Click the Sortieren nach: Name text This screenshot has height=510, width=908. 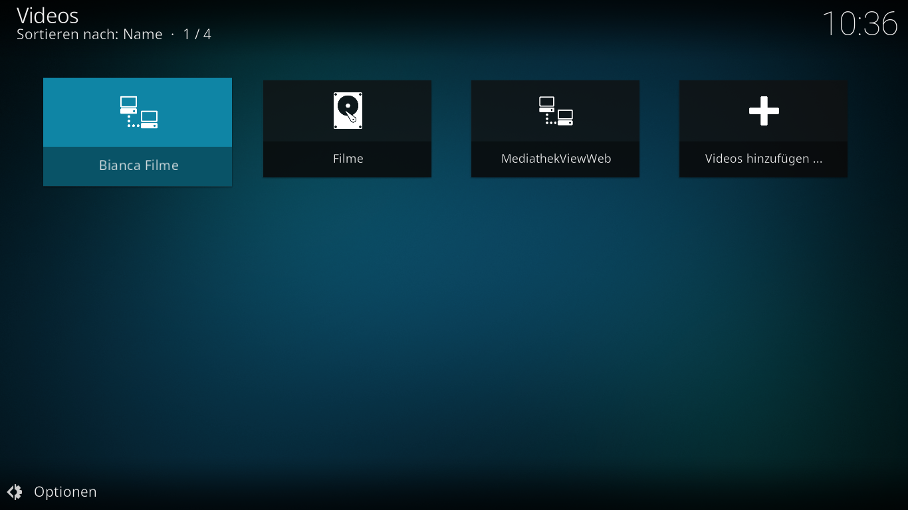click(90, 35)
